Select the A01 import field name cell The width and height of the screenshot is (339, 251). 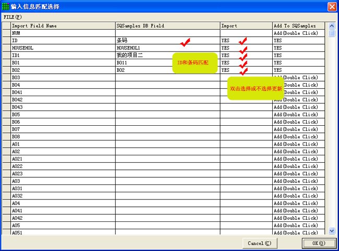point(63,144)
